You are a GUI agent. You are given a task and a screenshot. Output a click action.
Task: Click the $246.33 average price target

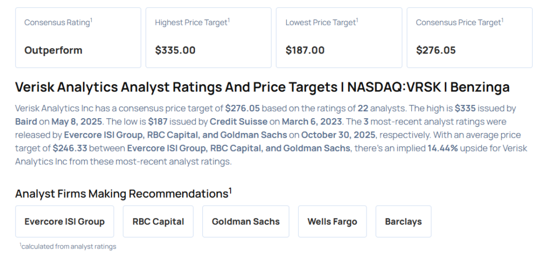point(69,148)
